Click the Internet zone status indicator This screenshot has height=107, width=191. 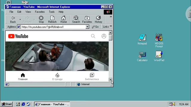tap(84, 84)
